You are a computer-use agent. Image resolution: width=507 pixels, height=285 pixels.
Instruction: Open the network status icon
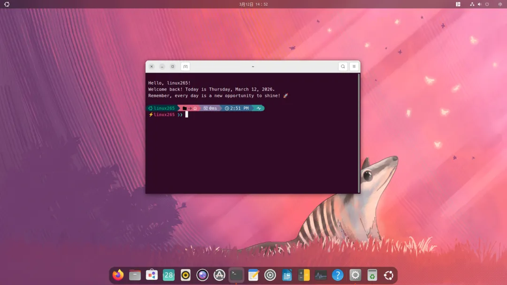pyautogui.click(x=472, y=4)
